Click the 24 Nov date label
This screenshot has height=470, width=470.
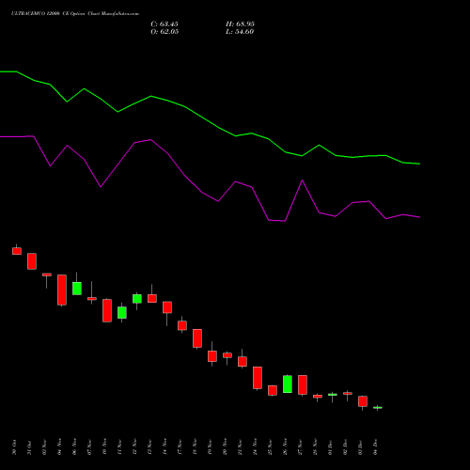255,447
